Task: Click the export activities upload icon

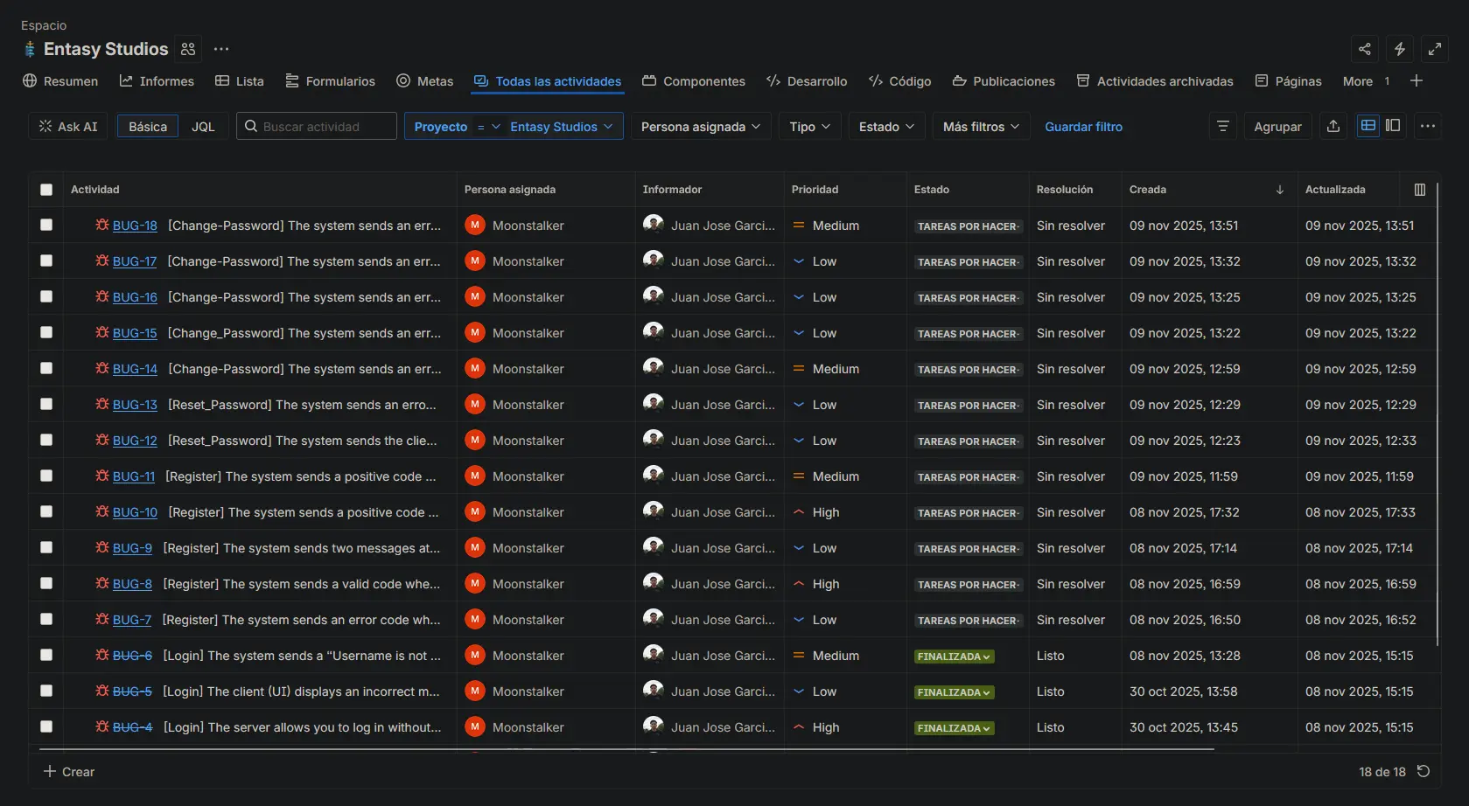Action: tap(1333, 126)
